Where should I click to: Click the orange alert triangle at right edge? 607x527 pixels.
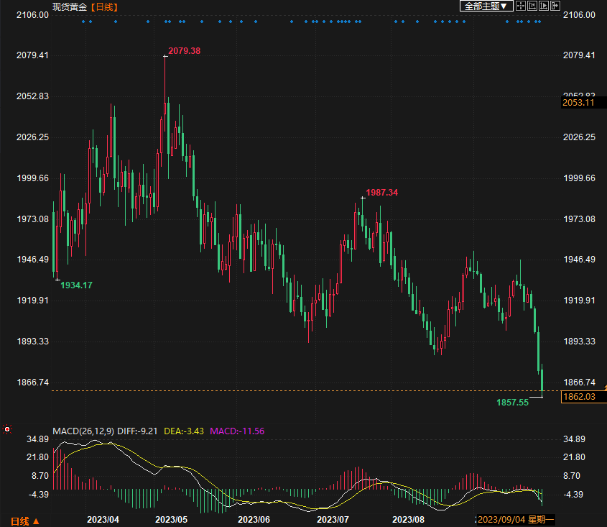pyautogui.click(x=605, y=388)
